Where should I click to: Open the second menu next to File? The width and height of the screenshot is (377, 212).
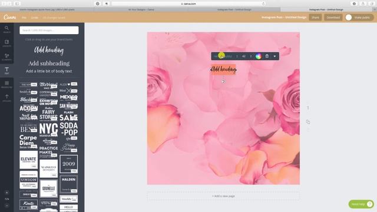coord(34,18)
